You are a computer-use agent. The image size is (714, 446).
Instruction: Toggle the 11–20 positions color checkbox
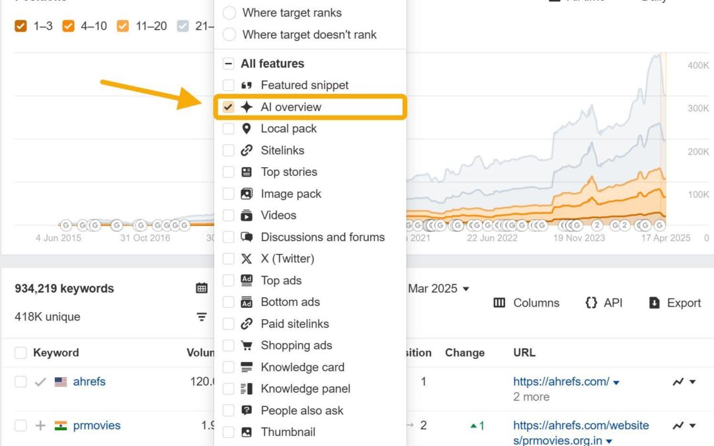coord(122,26)
